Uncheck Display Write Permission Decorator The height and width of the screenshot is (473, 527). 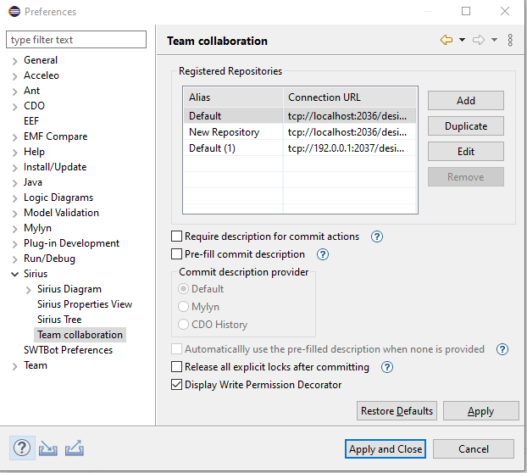click(177, 385)
